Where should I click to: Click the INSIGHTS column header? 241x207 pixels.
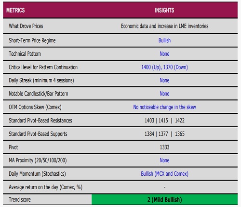[164, 10]
